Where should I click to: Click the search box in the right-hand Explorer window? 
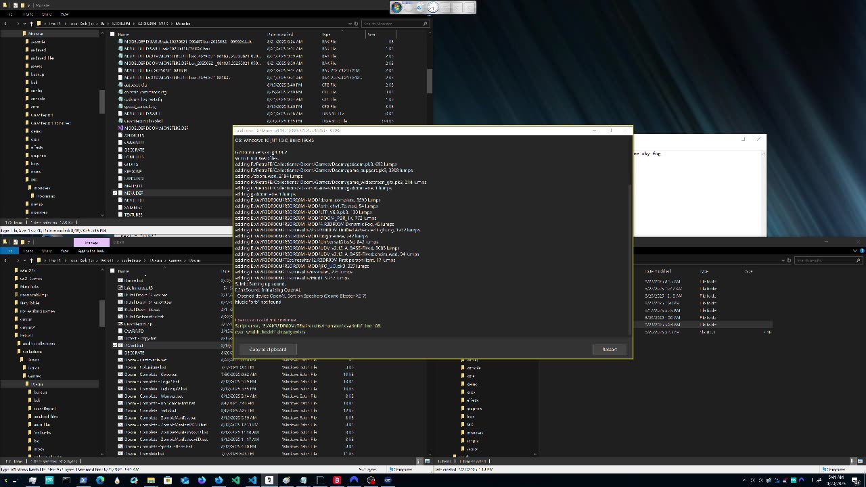coord(828,260)
